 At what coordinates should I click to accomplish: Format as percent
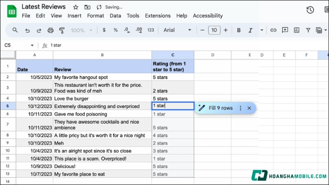coord(116,30)
